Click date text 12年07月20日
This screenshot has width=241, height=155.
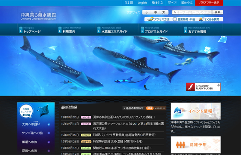[x=70, y=117]
